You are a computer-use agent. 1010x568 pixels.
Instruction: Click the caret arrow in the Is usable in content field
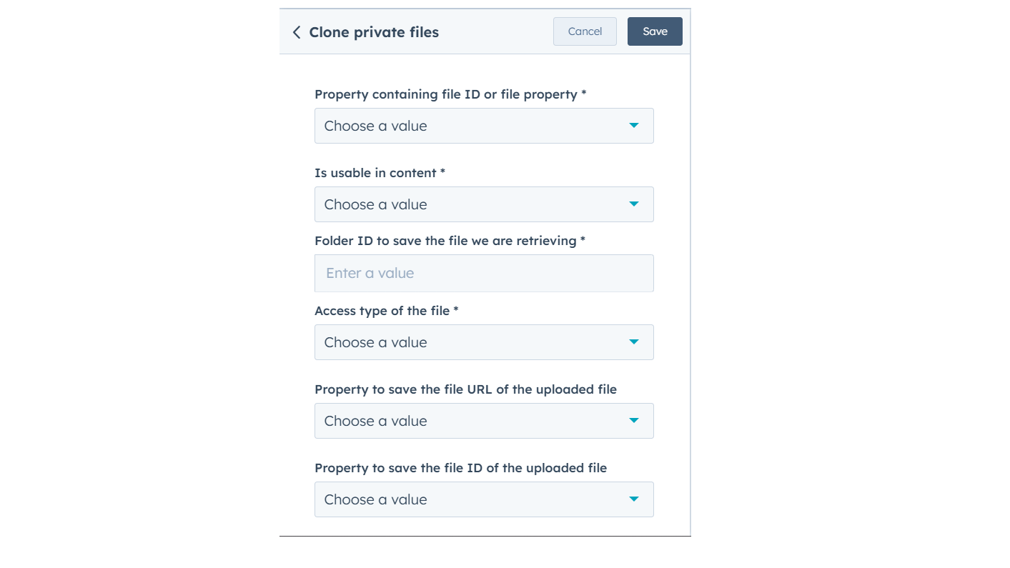(633, 204)
